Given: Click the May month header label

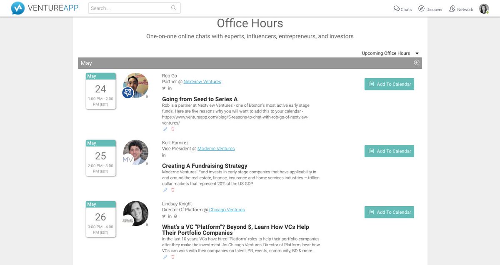Looking at the screenshot, I should 86,63.
